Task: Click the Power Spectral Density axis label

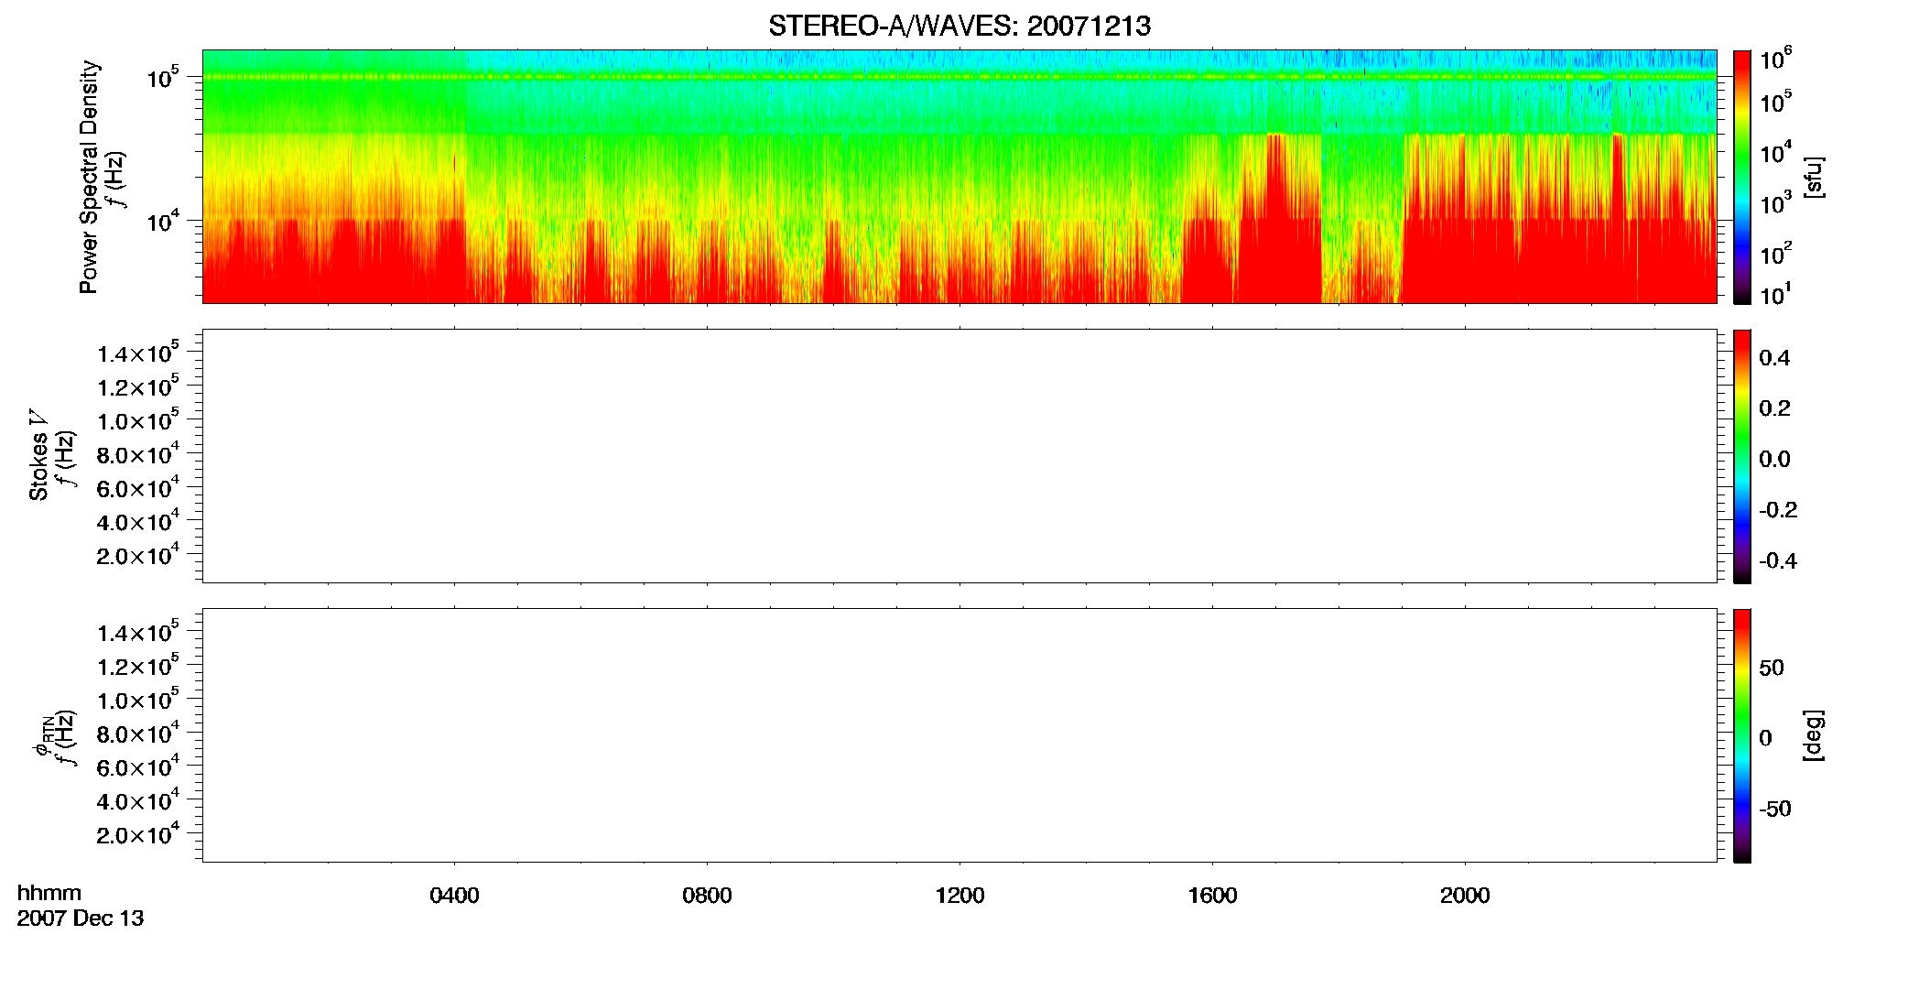Action: (x=89, y=177)
